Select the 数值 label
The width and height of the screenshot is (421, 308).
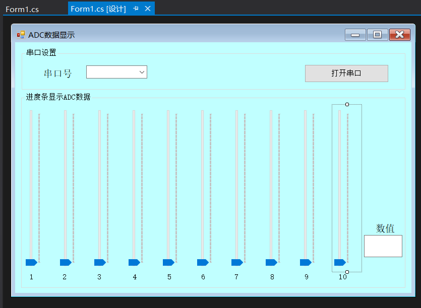(385, 228)
